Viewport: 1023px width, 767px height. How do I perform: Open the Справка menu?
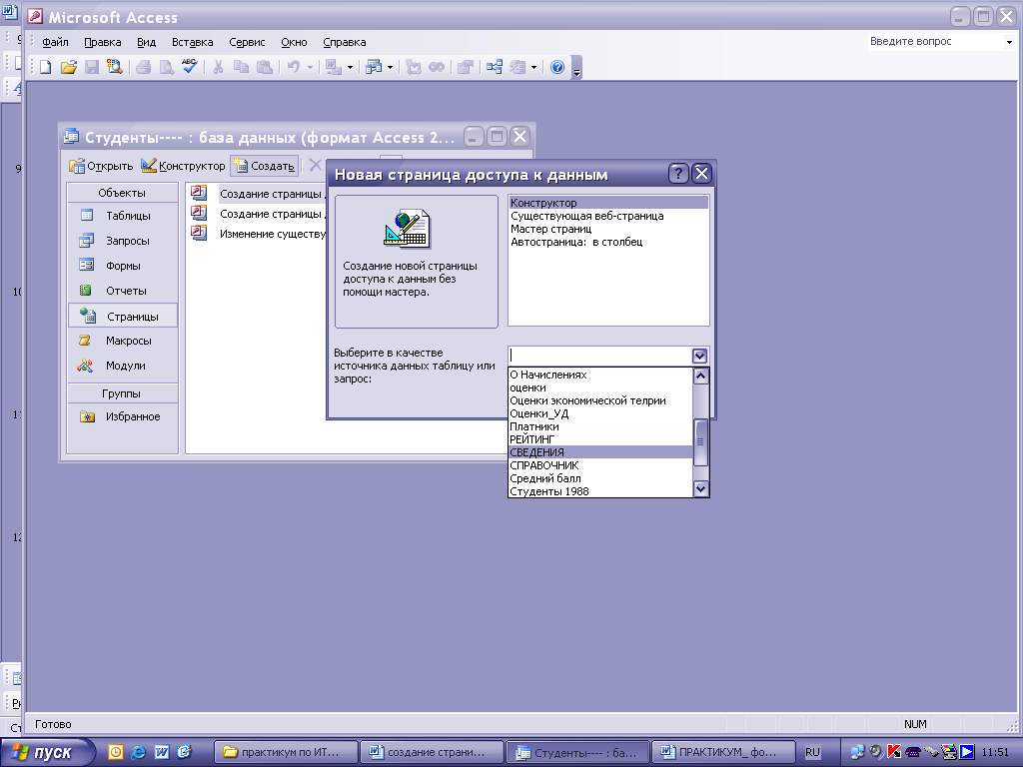pyautogui.click(x=345, y=42)
